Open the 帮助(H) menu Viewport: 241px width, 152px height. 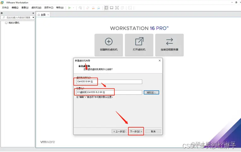click(60, 8)
